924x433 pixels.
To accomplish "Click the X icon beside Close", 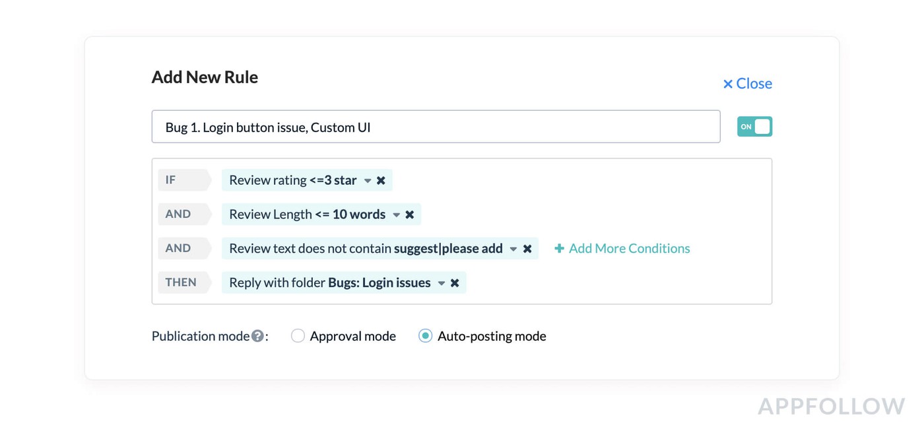I will (728, 84).
